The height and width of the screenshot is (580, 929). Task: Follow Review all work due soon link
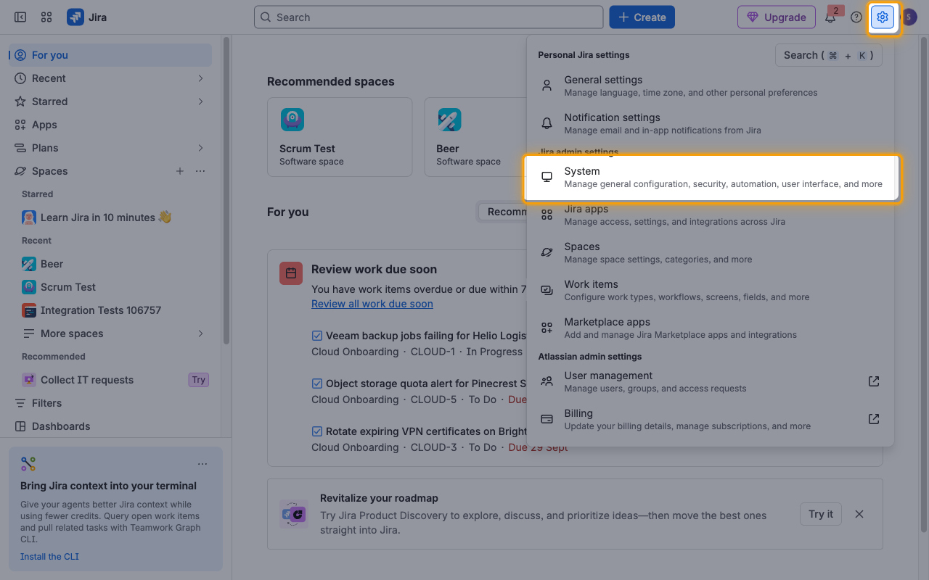coord(372,304)
